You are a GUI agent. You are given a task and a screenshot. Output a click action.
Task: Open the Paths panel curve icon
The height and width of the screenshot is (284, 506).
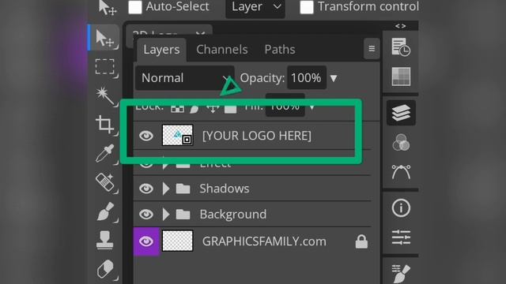[x=401, y=172]
